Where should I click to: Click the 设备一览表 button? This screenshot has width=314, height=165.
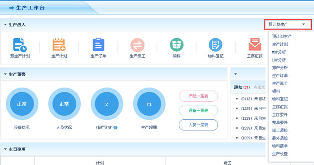point(198,111)
